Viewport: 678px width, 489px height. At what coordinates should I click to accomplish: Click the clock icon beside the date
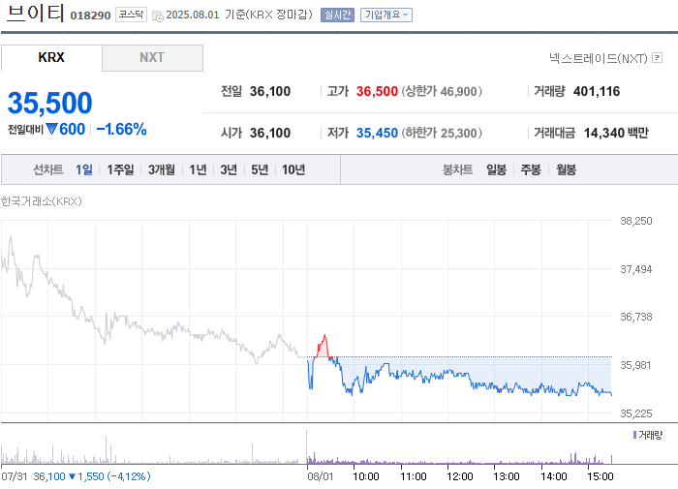[158, 16]
